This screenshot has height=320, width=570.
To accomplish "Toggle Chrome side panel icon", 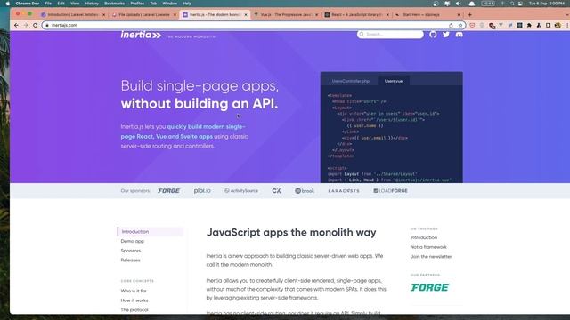I will (549, 25).
